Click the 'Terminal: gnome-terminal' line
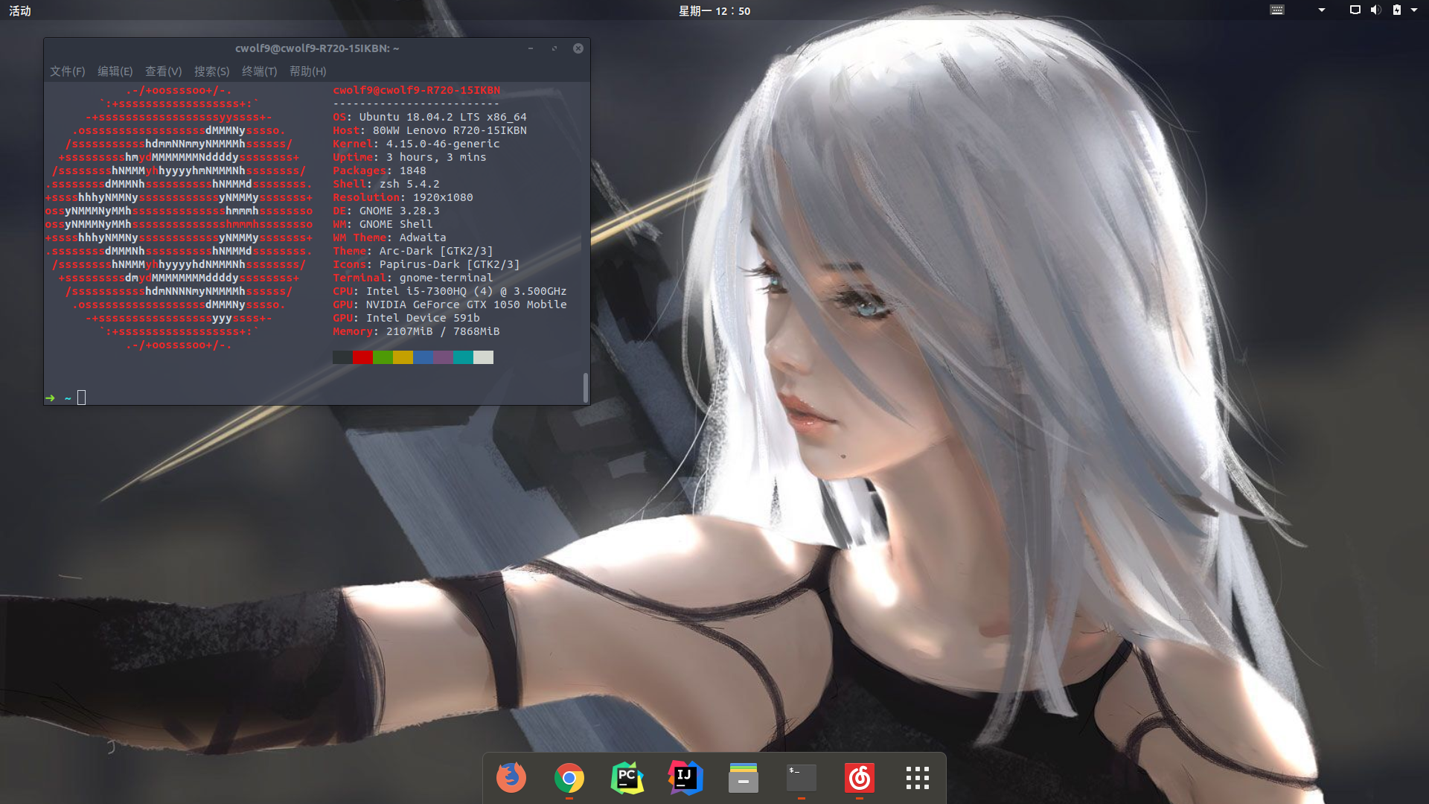This screenshot has width=1429, height=804. 413,278
